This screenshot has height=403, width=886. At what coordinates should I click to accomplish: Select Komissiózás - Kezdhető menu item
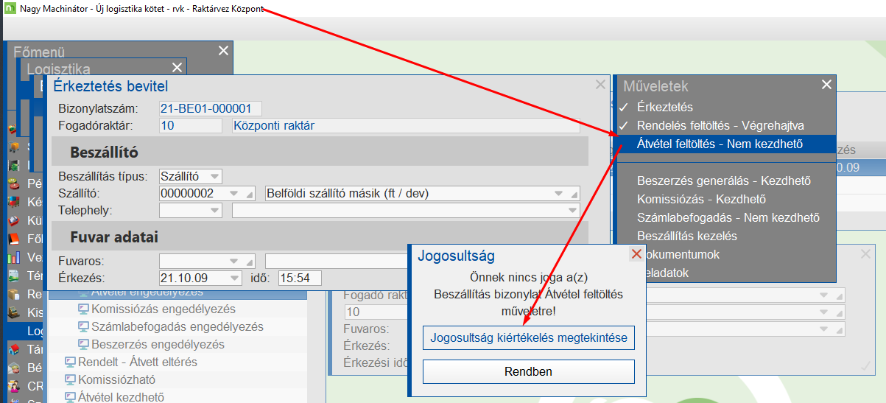701,199
